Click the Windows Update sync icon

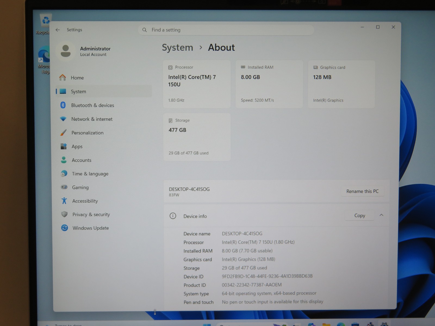coord(64,228)
